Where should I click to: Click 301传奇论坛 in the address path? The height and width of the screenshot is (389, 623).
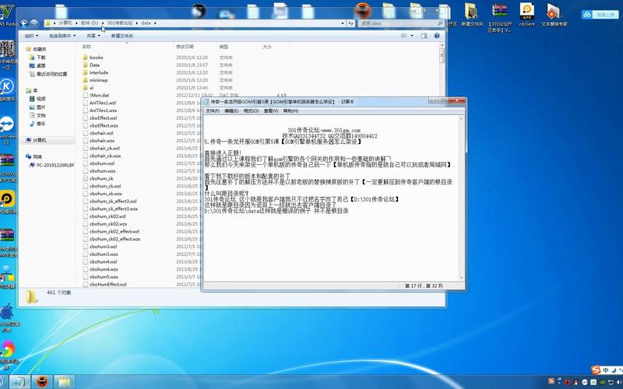121,23
